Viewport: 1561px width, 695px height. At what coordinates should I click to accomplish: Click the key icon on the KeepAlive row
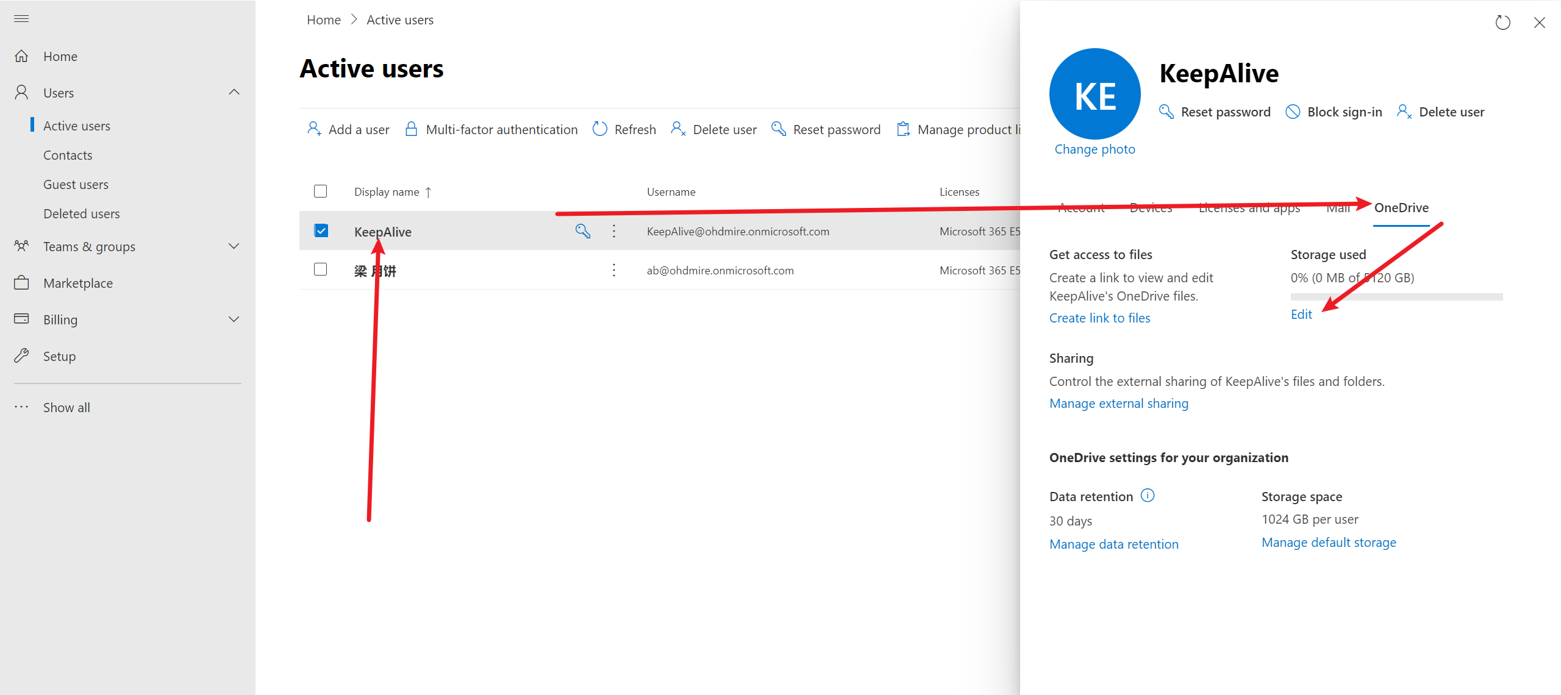pos(582,231)
